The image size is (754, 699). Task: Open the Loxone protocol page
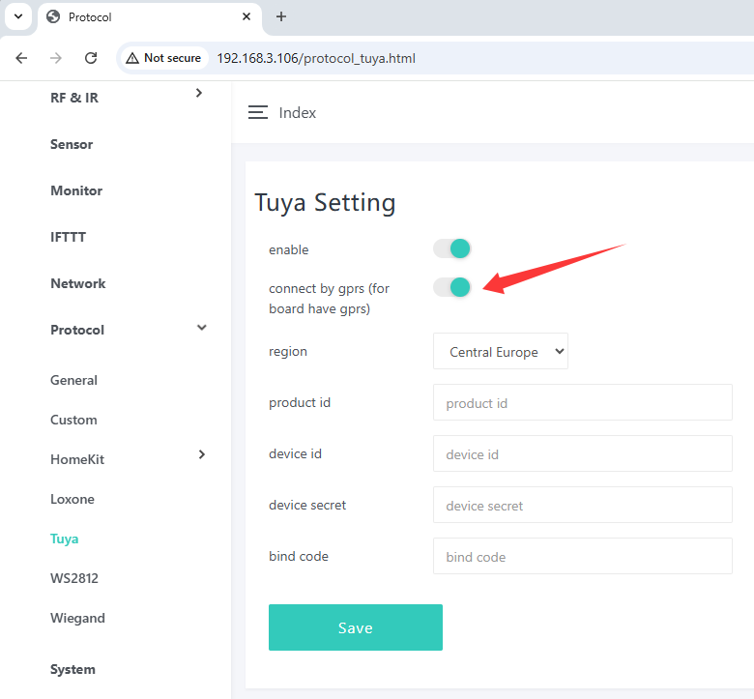pos(72,499)
